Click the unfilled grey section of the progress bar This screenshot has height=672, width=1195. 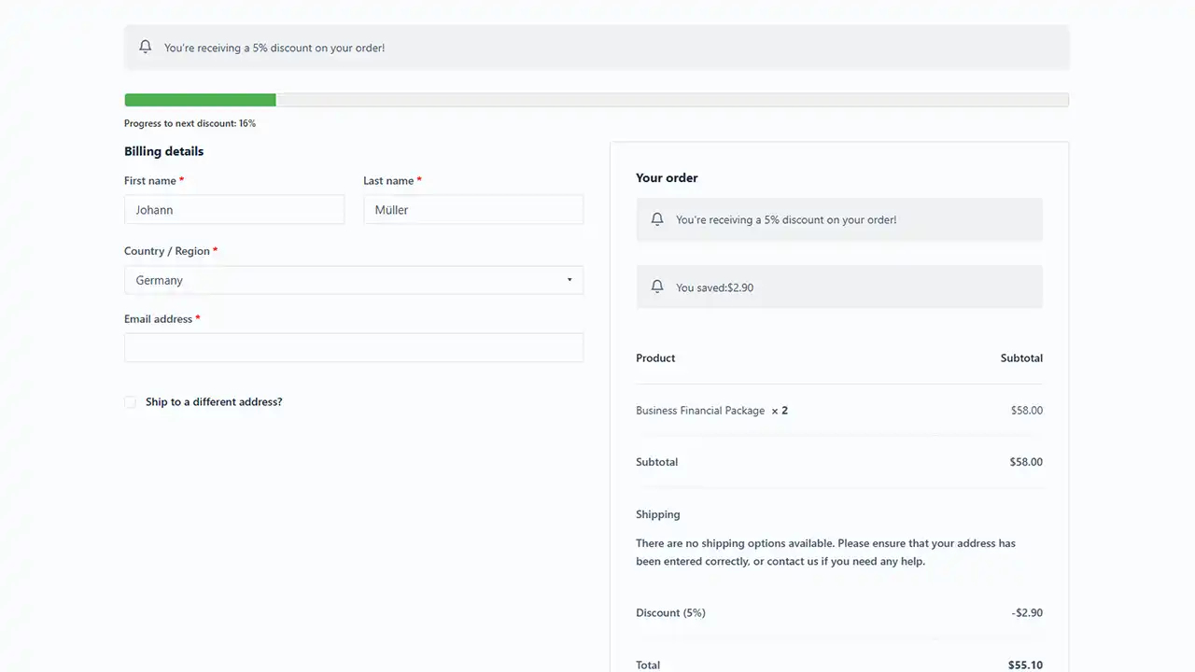(672, 100)
